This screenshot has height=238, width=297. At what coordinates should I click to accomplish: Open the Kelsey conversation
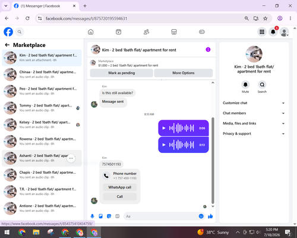click(42, 125)
